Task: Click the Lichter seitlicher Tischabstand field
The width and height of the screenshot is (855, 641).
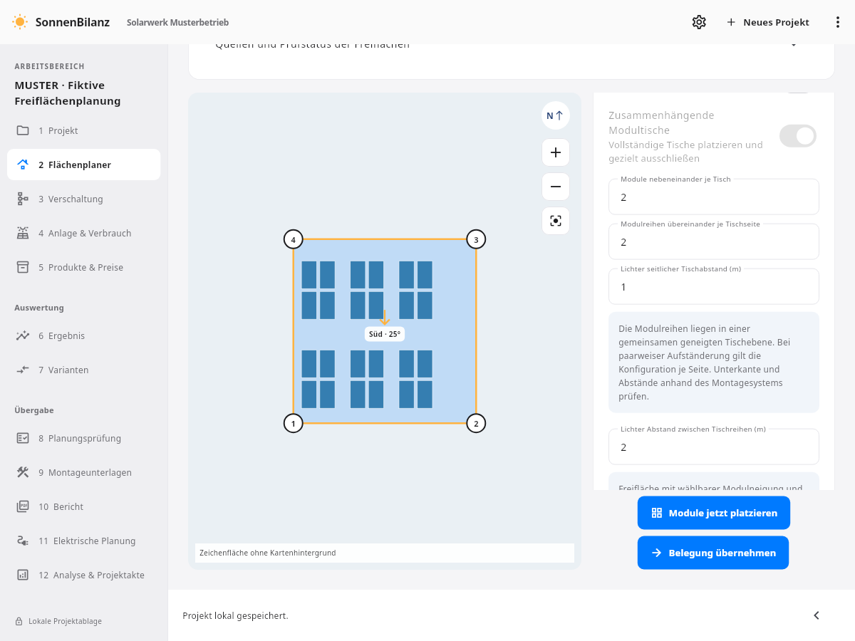Action: point(714,286)
